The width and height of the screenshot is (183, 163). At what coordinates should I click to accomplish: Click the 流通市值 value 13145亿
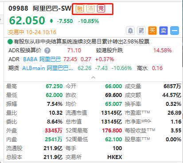[111, 113]
